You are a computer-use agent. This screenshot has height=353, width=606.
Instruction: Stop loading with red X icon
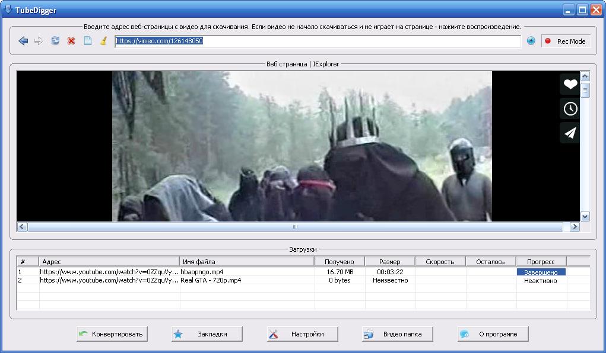[x=71, y=41]
